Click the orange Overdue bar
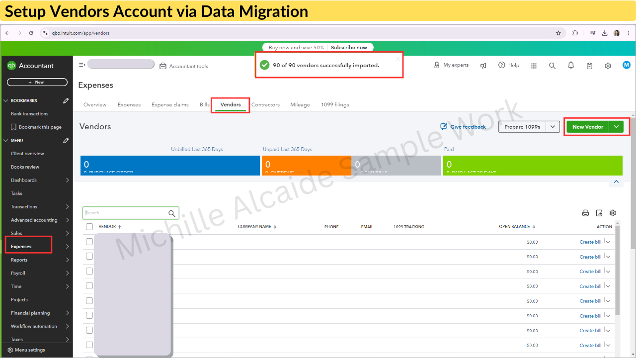 point(306,166)
